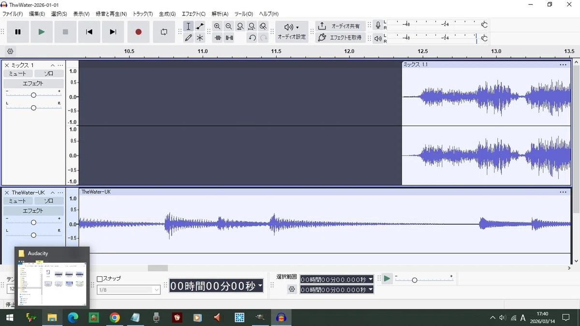Screen dimensions: 580x326
Task: Fit the whole project to the window
Action: click(x=252, y=26)
